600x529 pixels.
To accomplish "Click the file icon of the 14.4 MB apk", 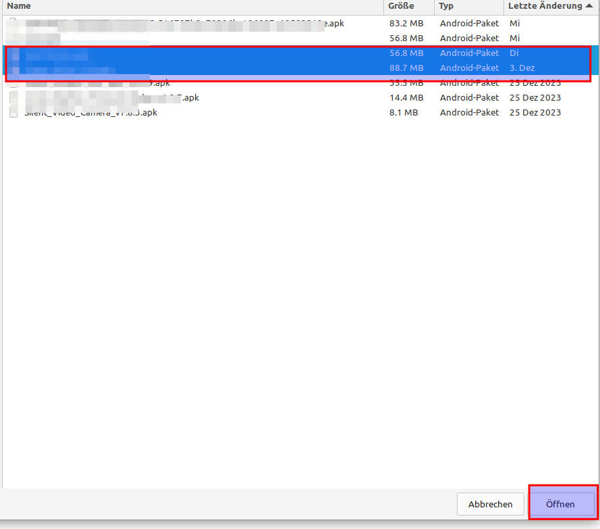I will pyautogui.click(x=13, y=97).
